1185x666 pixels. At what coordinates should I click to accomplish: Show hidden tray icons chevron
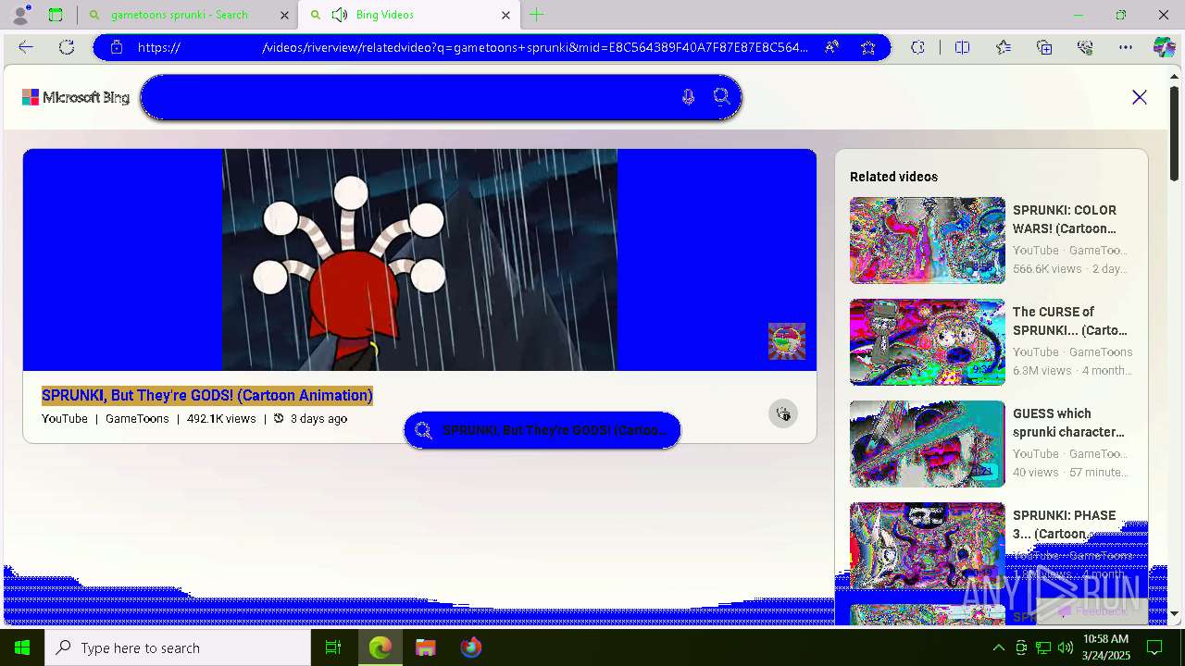[x=998, y=647]
